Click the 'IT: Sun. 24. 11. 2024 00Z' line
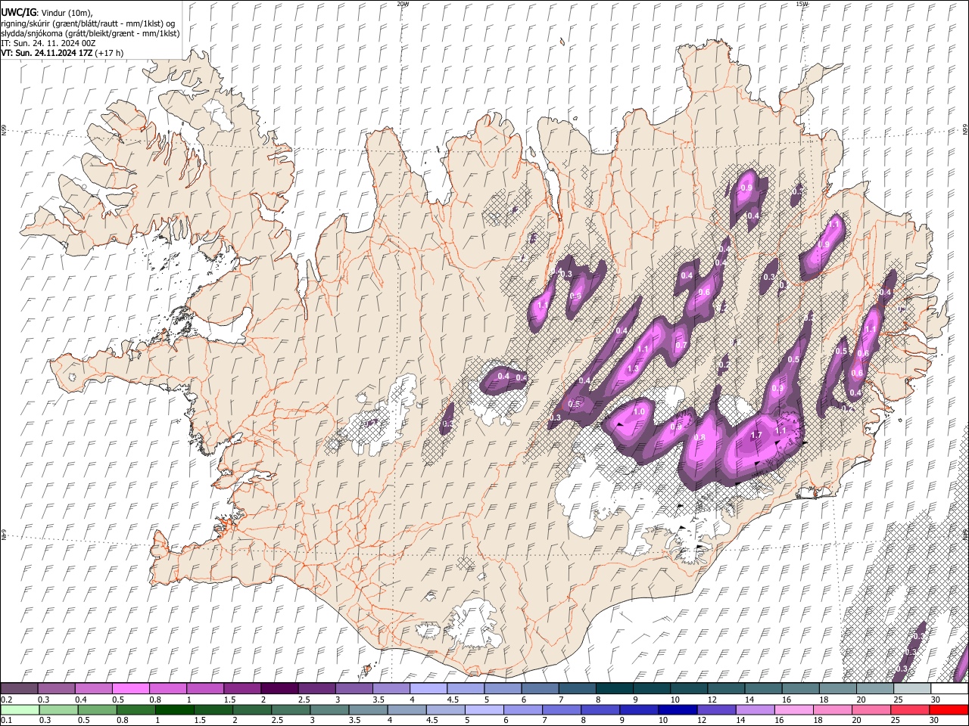Screen dimensions: 969x726 [48, 43]
